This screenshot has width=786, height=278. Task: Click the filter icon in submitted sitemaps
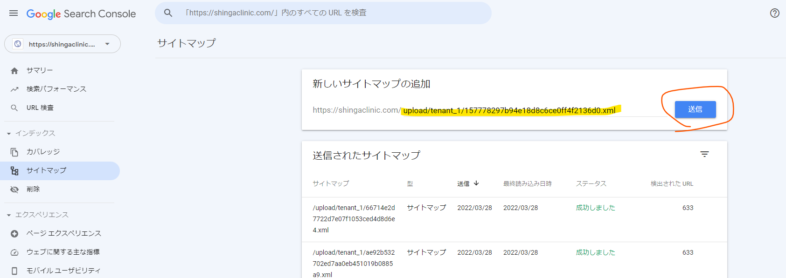(704, 154)
